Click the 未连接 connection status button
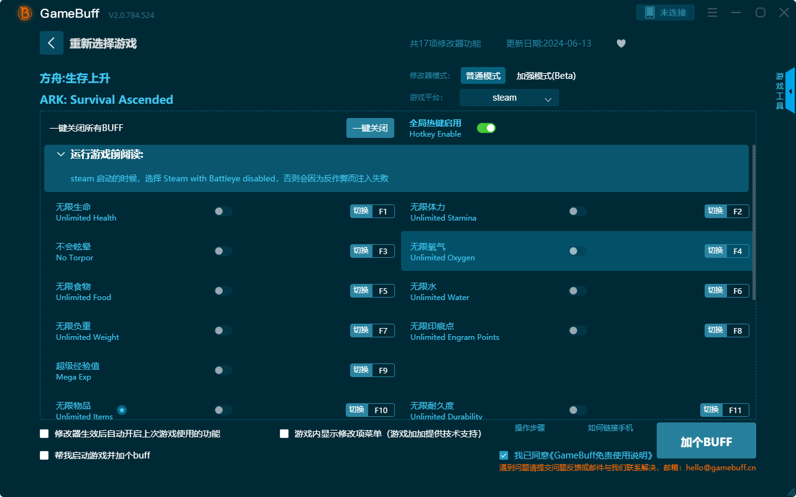796x497 pixels. click(665, 12)
